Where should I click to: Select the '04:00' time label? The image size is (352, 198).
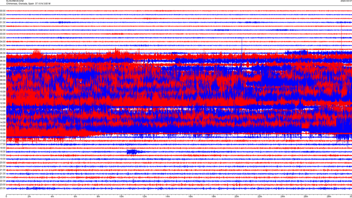[x=3, y=41]
